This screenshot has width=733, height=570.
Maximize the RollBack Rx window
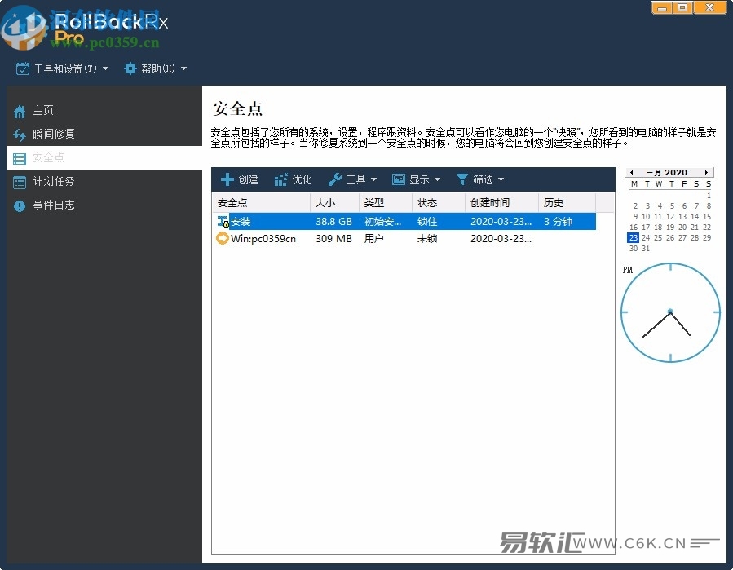(x=682, y=7)
